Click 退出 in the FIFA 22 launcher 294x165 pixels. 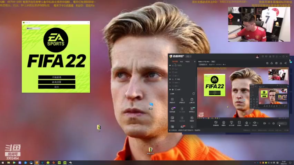(57, 87)
